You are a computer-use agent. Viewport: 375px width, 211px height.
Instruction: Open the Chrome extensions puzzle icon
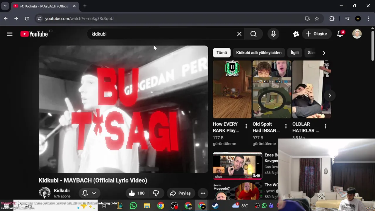(x=332, y=18)
